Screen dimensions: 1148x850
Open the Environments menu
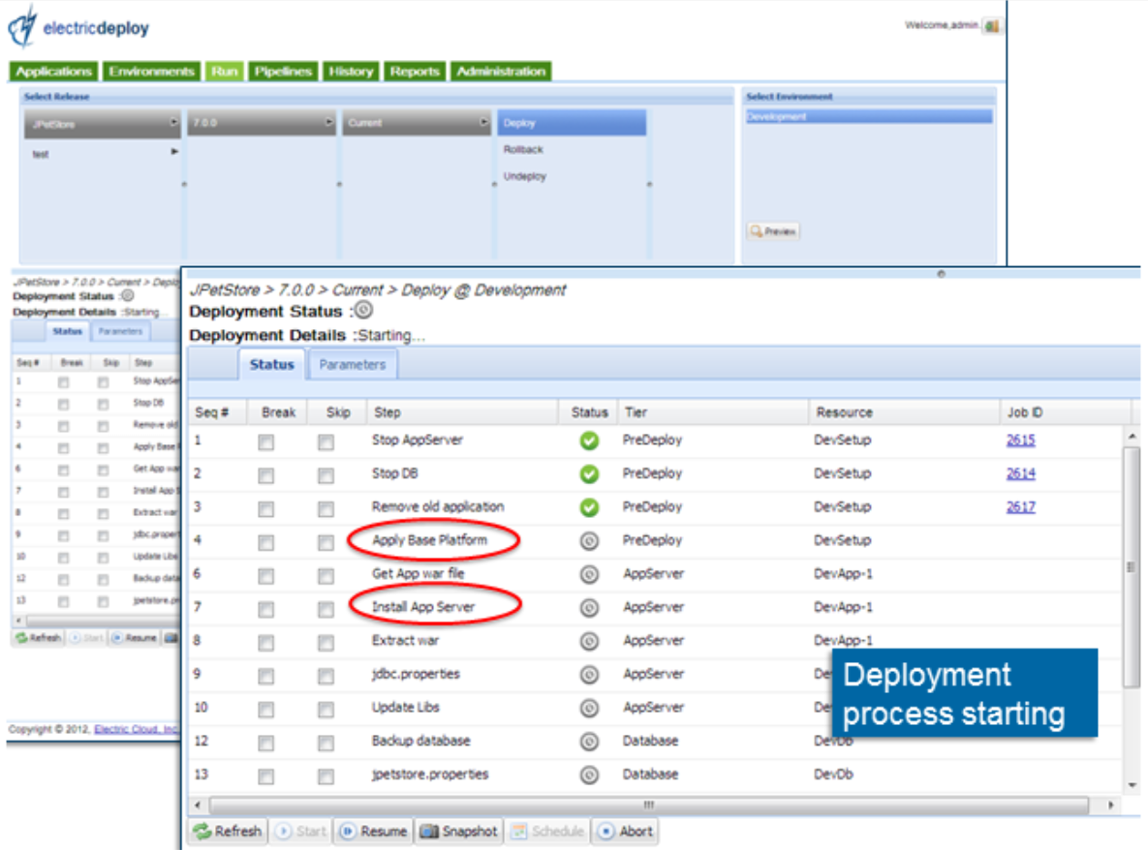pos(151,71)
